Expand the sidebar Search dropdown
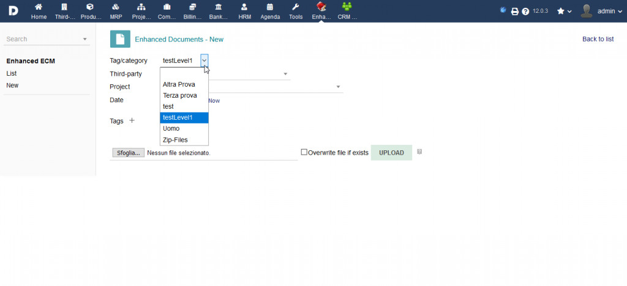The image size is (627, 286). [84, 39]
